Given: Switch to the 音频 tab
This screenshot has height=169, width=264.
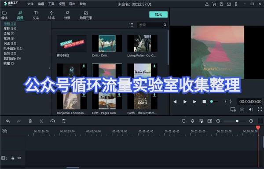Looking at the screenshot, I should point(20,15).
